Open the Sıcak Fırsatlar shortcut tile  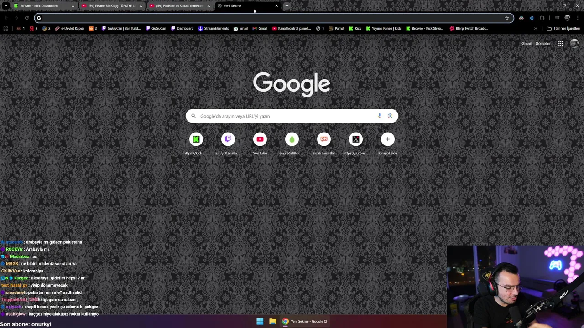[324, 144]
